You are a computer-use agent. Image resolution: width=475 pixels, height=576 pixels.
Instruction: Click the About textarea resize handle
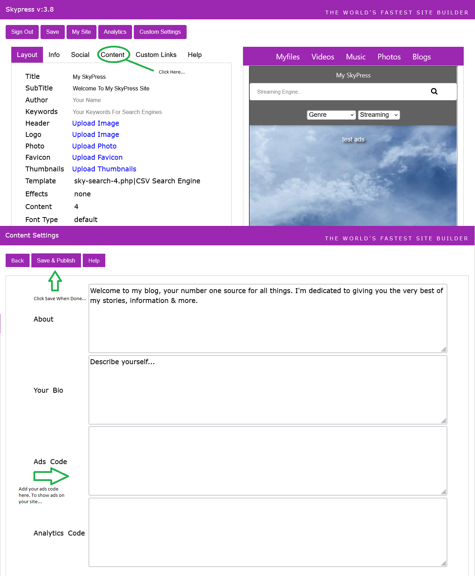444,349
